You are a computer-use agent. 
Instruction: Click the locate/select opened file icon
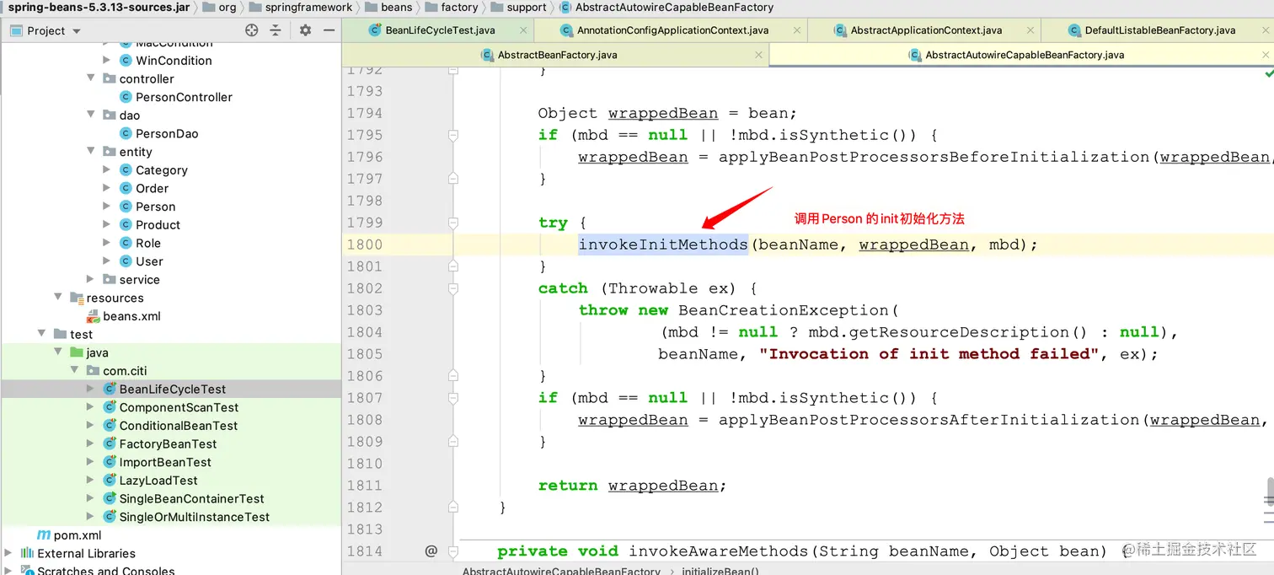click(x=251, y=30)
